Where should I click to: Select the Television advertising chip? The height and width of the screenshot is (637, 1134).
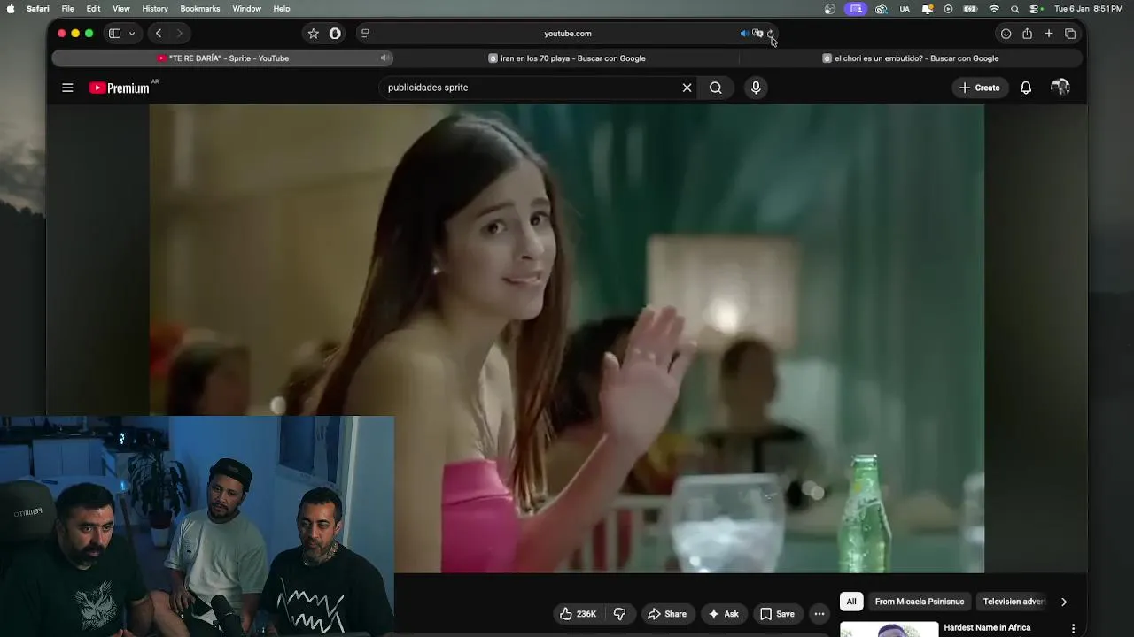1014,602
